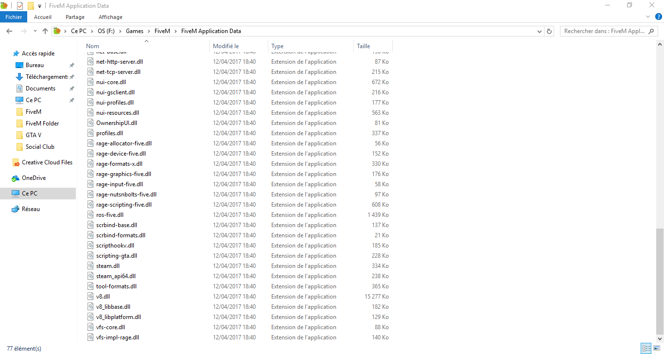Click the Social Club folder icon
664x354 pixels.
click(x=19, y=147)
